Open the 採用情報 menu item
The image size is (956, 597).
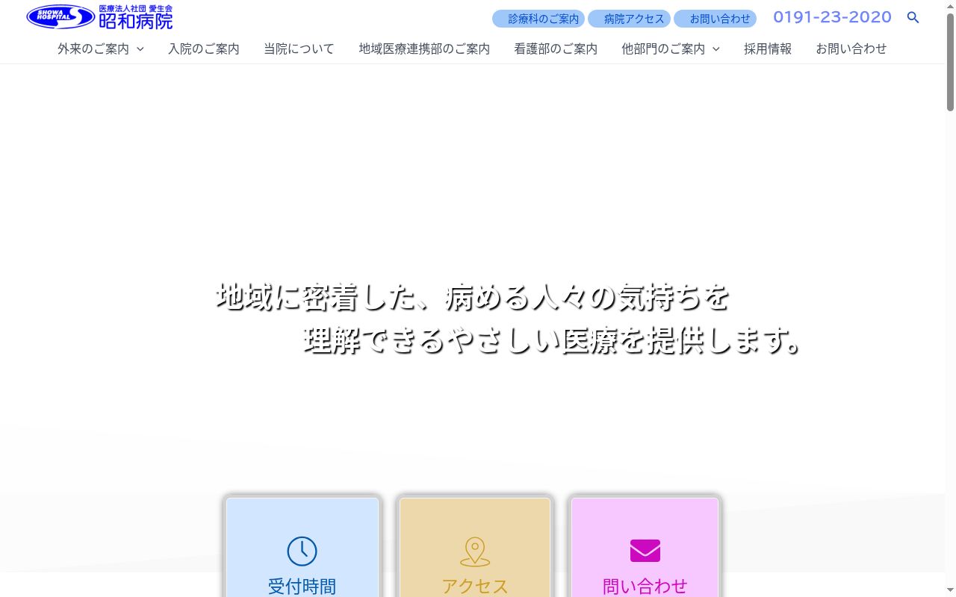[768, 49]
